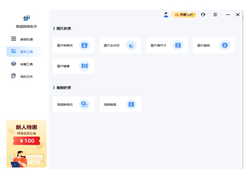Screen dimensions: 244x170
Task: Click the 我的文件 document icon
Action: click(x=13, y=76)
